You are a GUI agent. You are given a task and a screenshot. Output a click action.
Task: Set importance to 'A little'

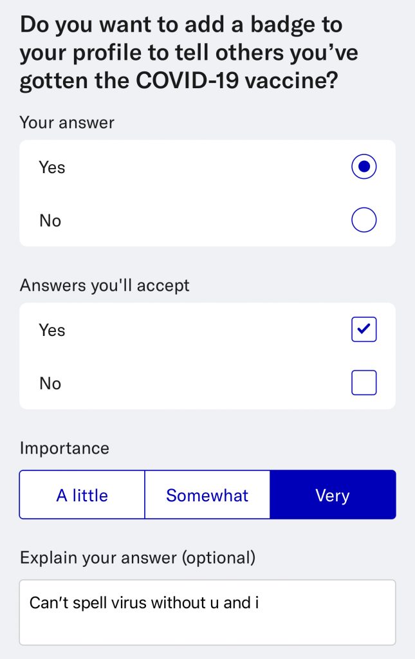82,495
